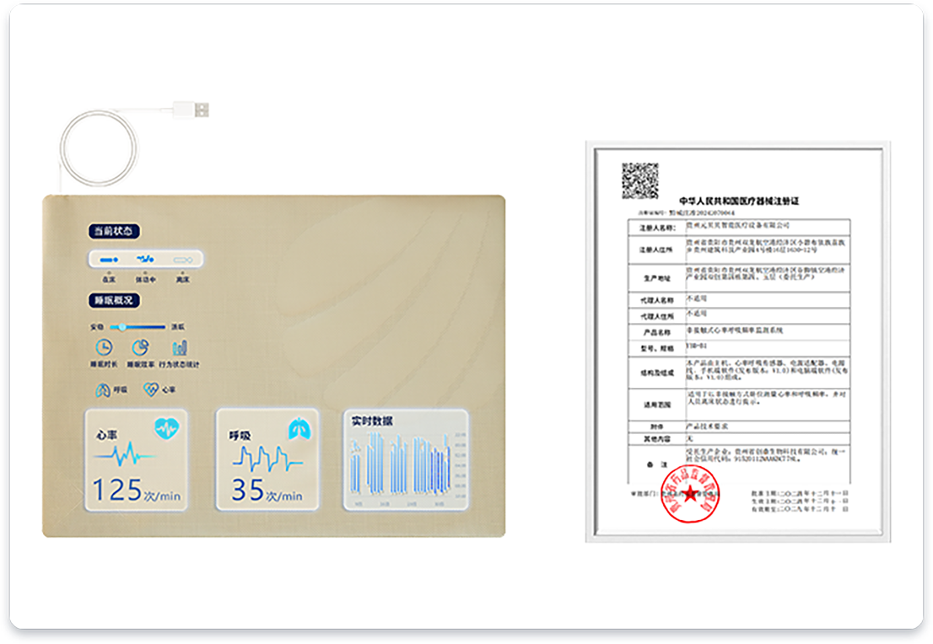
Task: Click the small heart icon beside 心率
Action: 151,389
